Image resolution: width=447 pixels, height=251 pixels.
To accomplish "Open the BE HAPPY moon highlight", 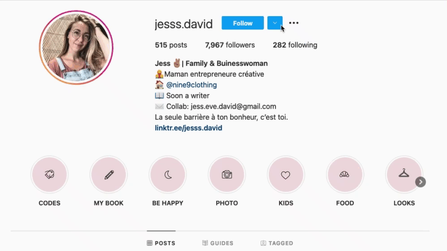I will [167, 175].
